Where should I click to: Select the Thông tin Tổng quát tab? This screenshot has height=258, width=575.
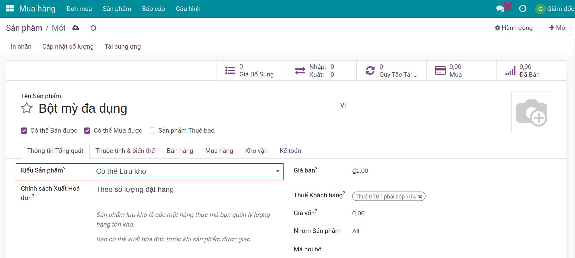pyautogui.click(x=55, y=151)
